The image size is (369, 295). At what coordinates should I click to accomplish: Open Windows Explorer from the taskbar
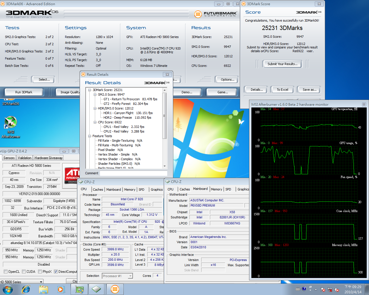tap(44, 289)
